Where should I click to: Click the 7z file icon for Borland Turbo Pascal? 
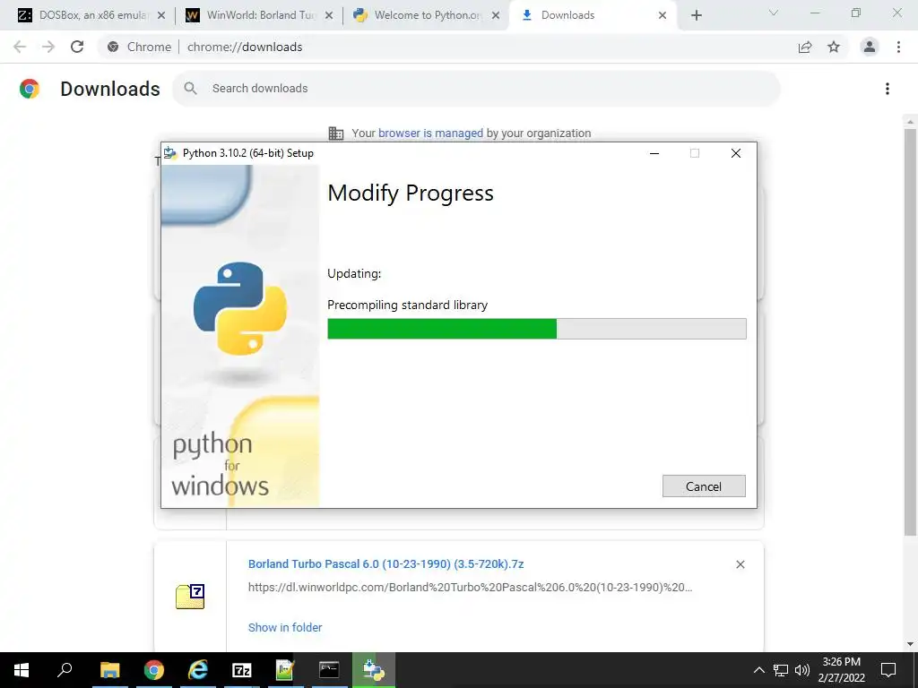tap(190, 596)
